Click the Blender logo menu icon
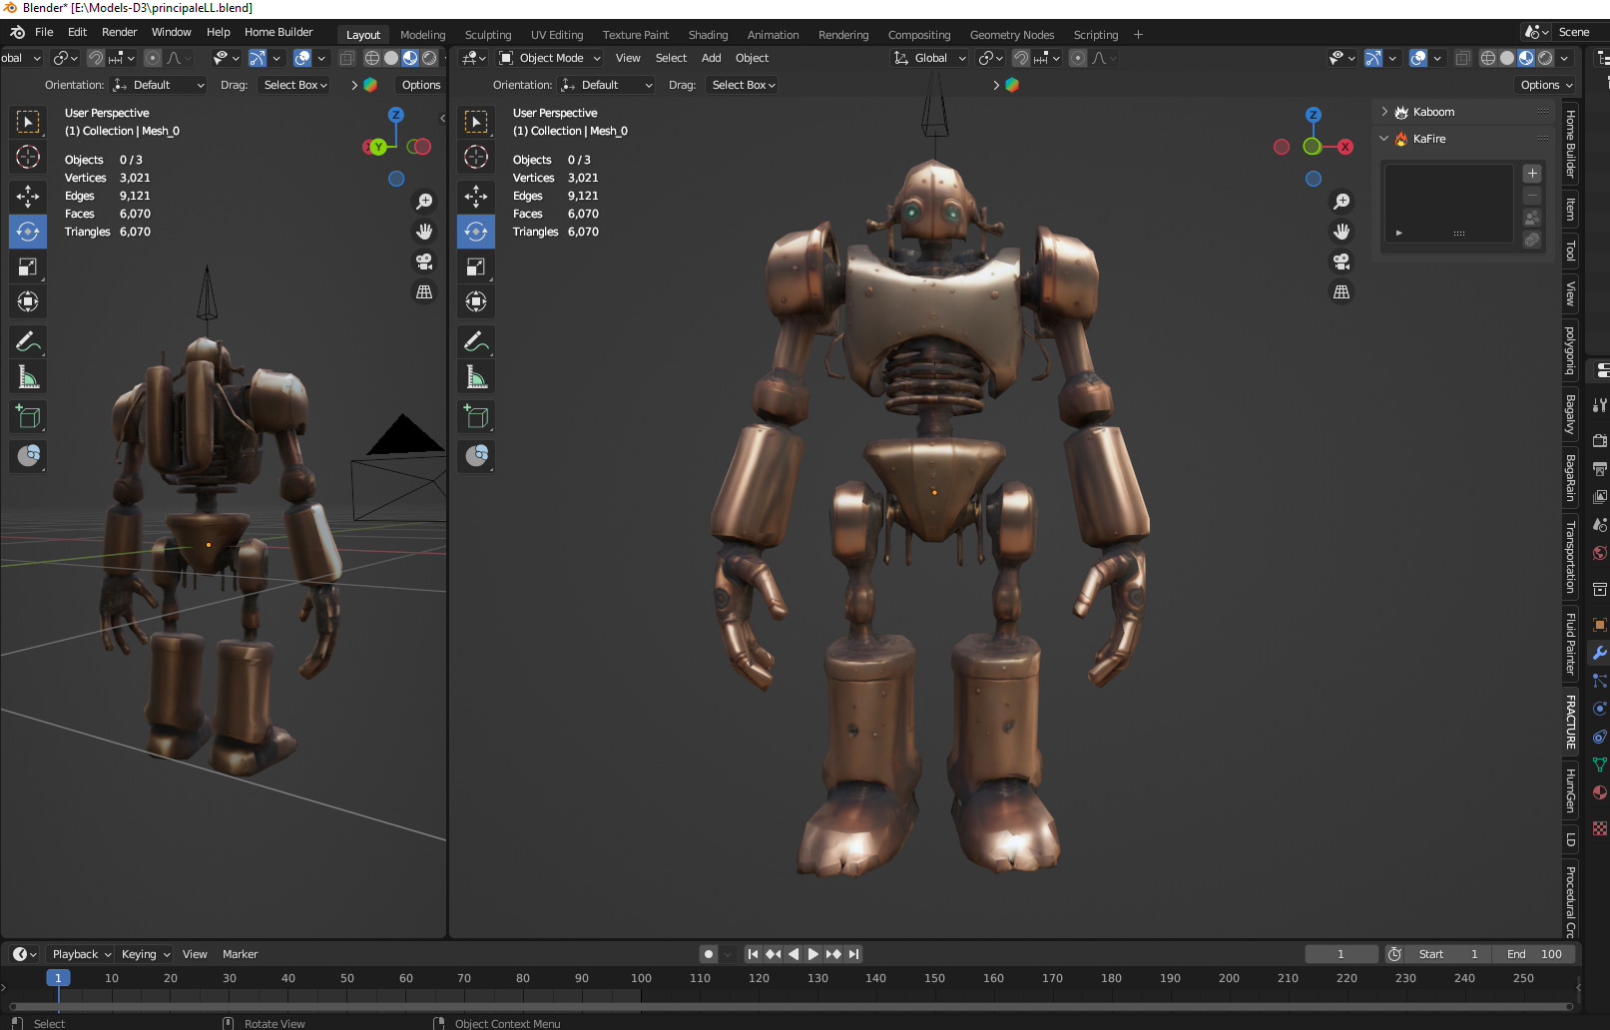The image size is (1610, 1030). (16, 32)
